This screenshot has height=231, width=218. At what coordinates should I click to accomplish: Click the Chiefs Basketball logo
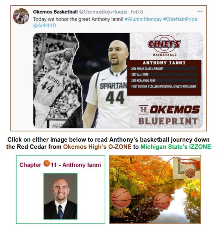[x=164, y=46]
